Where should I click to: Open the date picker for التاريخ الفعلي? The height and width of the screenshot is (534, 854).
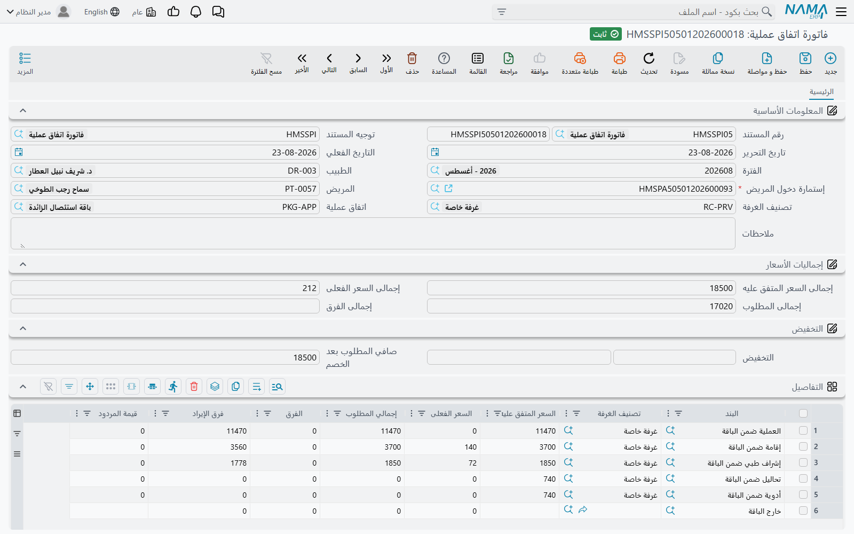[x=19, y=152]
